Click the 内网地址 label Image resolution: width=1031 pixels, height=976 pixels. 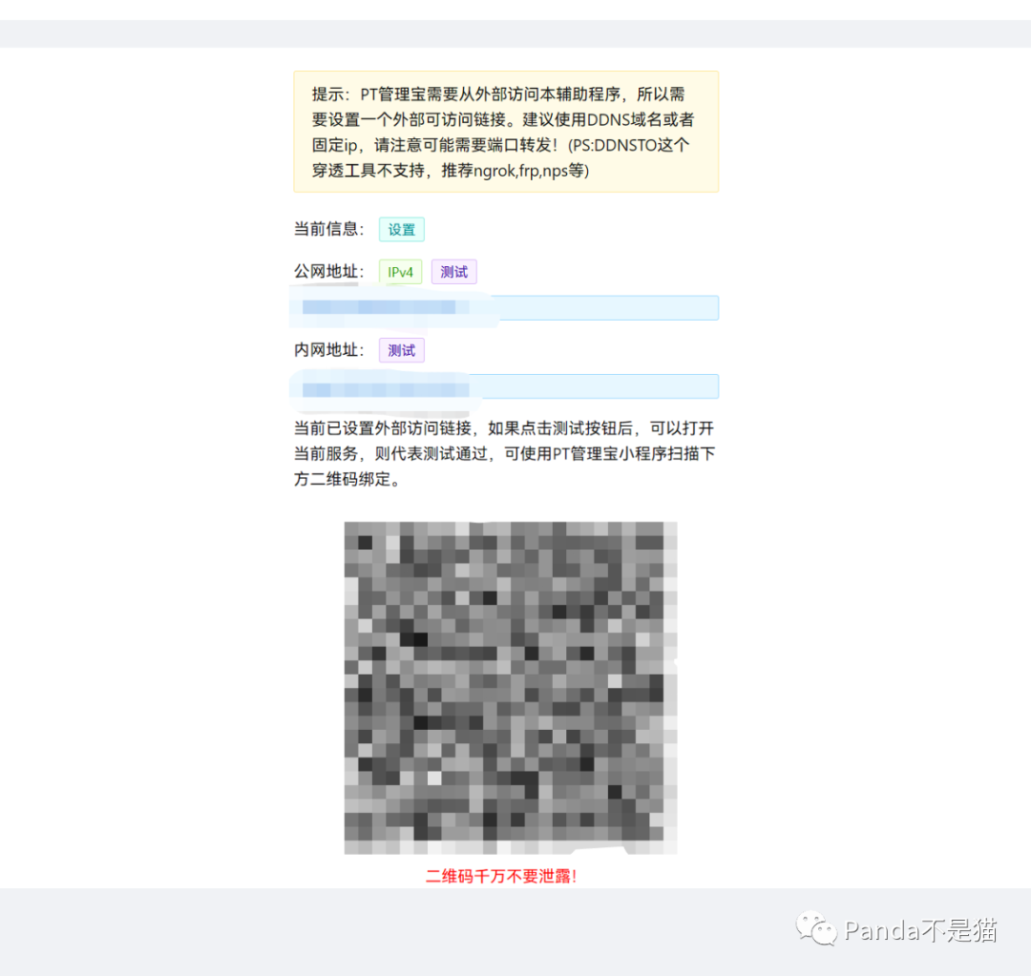(x=328, y=350)
